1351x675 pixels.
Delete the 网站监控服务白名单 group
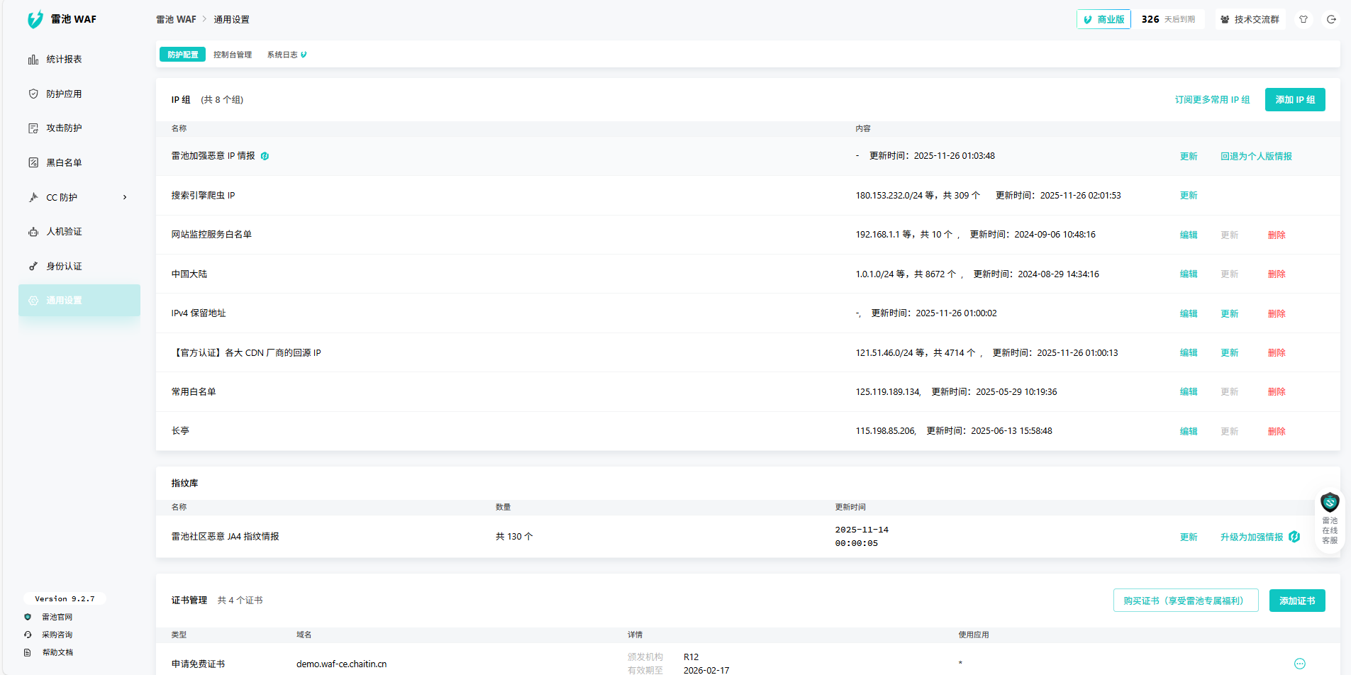[1277, 235]
